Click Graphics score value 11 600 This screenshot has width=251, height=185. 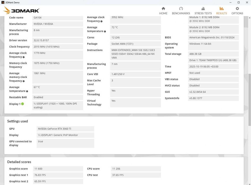(58, 169)
